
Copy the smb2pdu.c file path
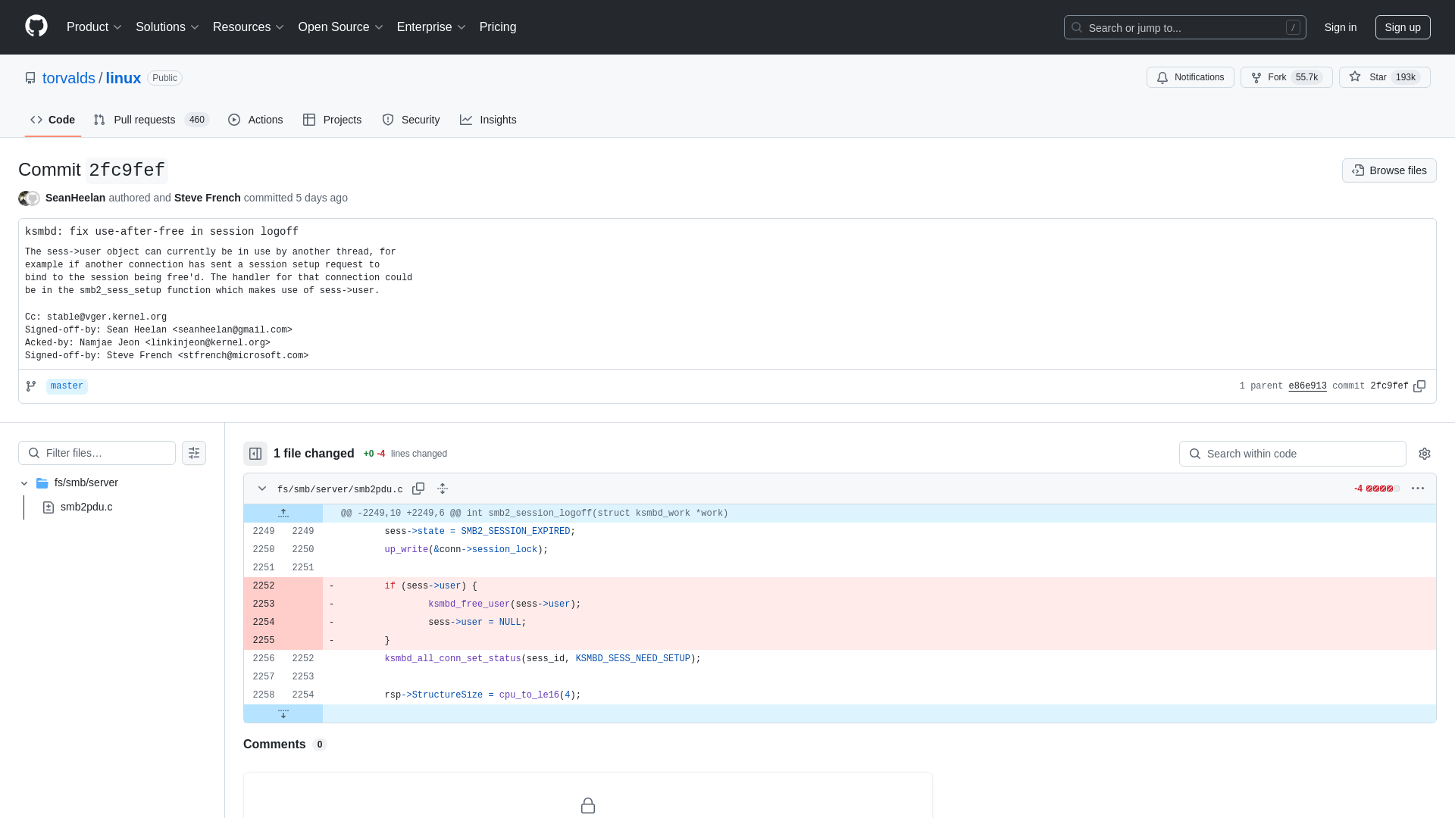click(418, 489)
